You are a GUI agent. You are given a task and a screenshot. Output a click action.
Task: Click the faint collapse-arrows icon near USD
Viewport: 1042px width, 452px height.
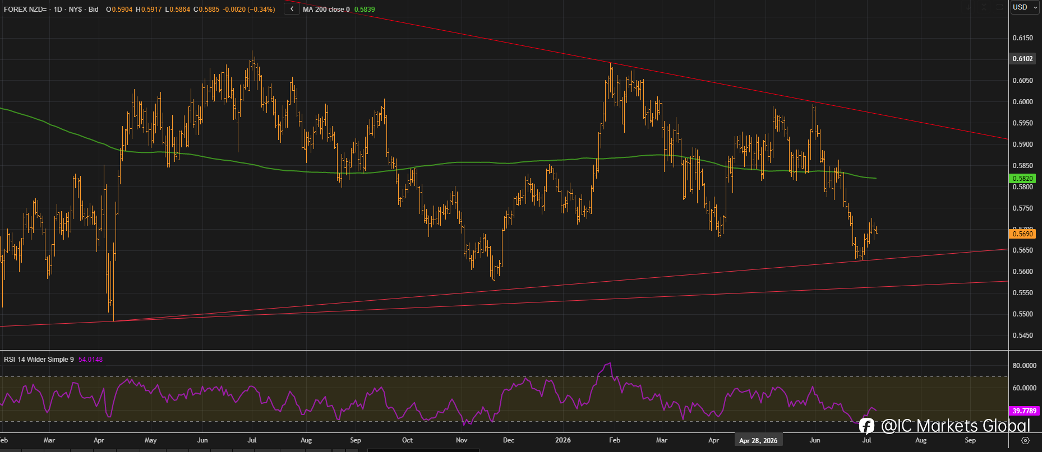point(984,7)
